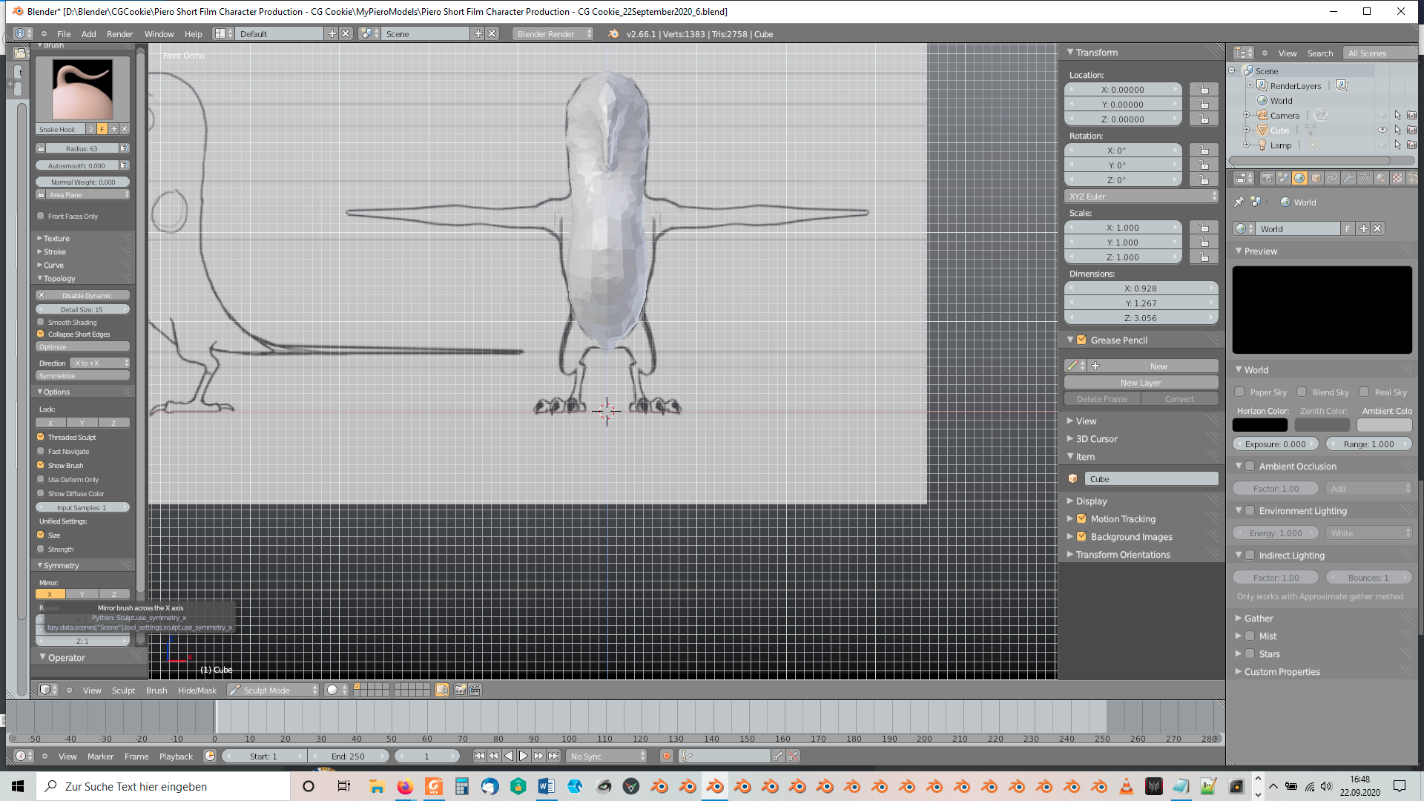Enable the Smooth Shading checkbox

tap(41, 323)
